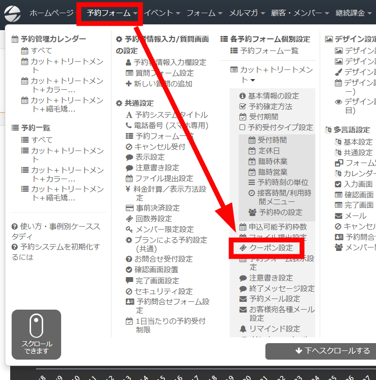Click the key icon beside メンバー限定設定
The image size is (376, 380).
pos(129,230)
